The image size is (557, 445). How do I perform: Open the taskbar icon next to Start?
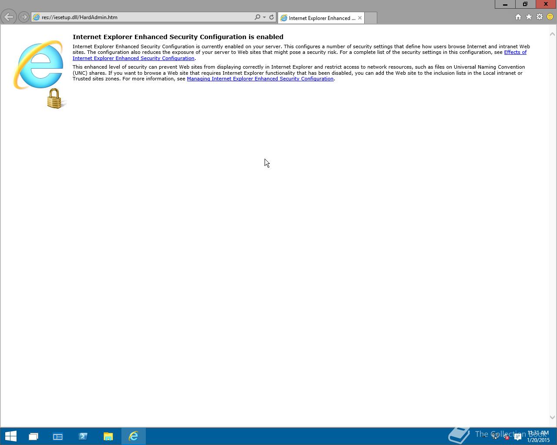point(33,436)
